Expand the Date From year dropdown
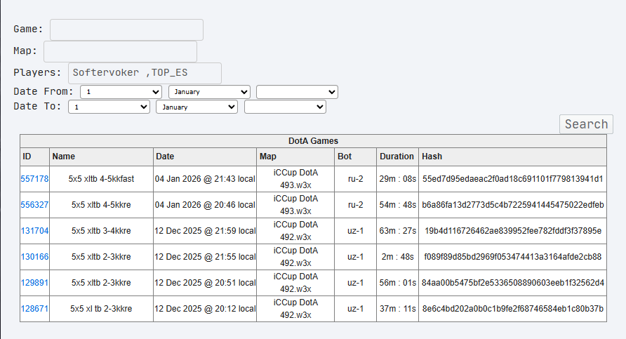626x339 pixels. coord(297,92)
